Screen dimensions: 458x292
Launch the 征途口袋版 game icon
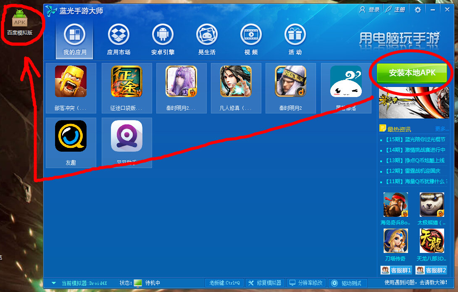(x=126, y=82)
